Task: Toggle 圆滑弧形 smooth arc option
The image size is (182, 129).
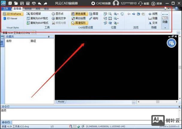Action: tap(79, 23)
